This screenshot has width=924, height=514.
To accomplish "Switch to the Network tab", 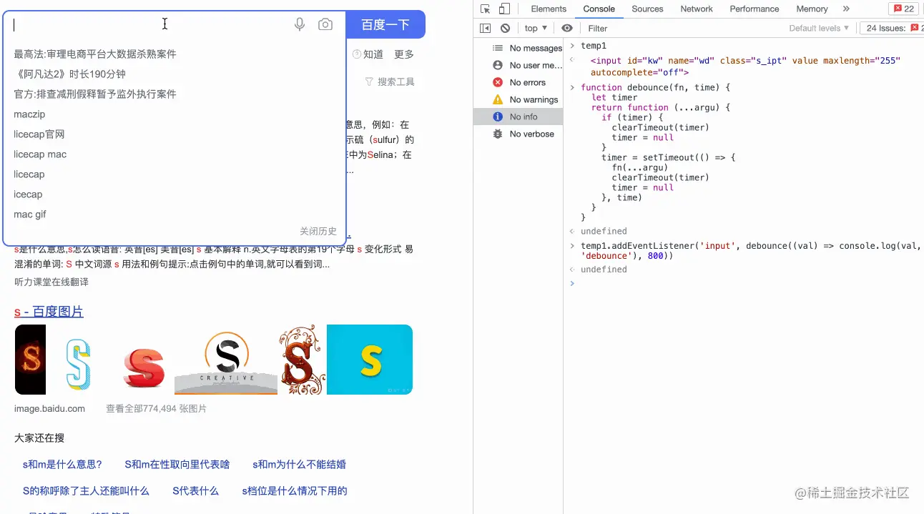I will 697,9.
